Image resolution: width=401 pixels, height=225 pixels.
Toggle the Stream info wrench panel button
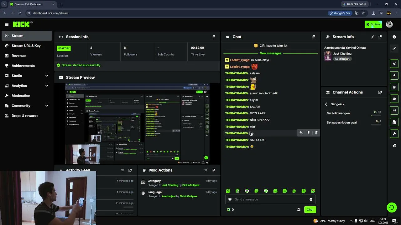394,134
